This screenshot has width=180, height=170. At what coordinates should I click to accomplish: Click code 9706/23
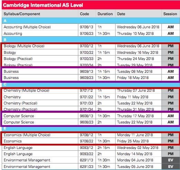coord(87,33)
